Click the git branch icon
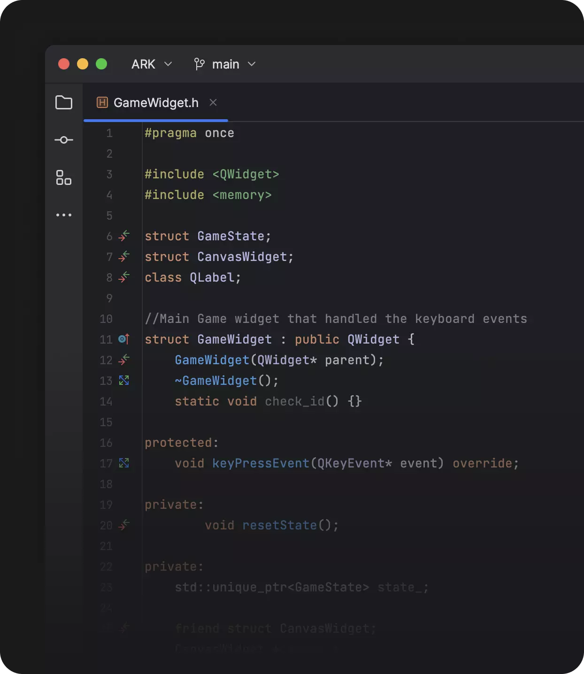The image size is (584, 674). 200,64
